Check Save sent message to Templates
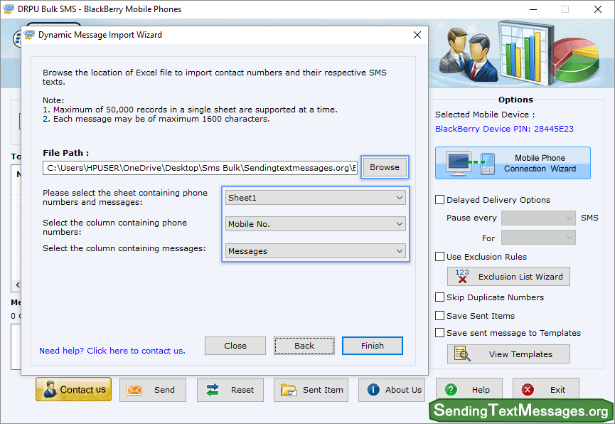Viewport: 615px width, 424px height. pos(439,332)
